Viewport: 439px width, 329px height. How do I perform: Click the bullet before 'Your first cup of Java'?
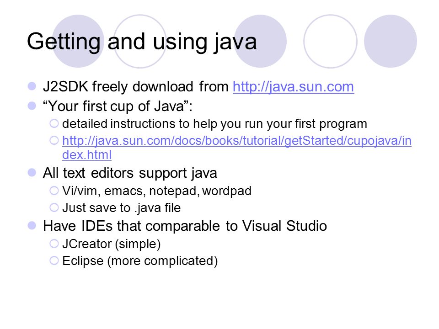click(32, 106)
